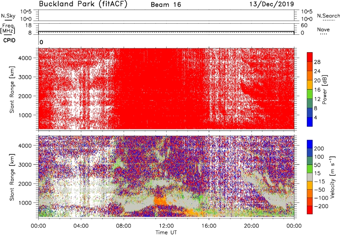This screenshot has width=340, height=235.
Task: Click the 'Power [dB]' colorbar label
Action: click(x=325, y=90)
